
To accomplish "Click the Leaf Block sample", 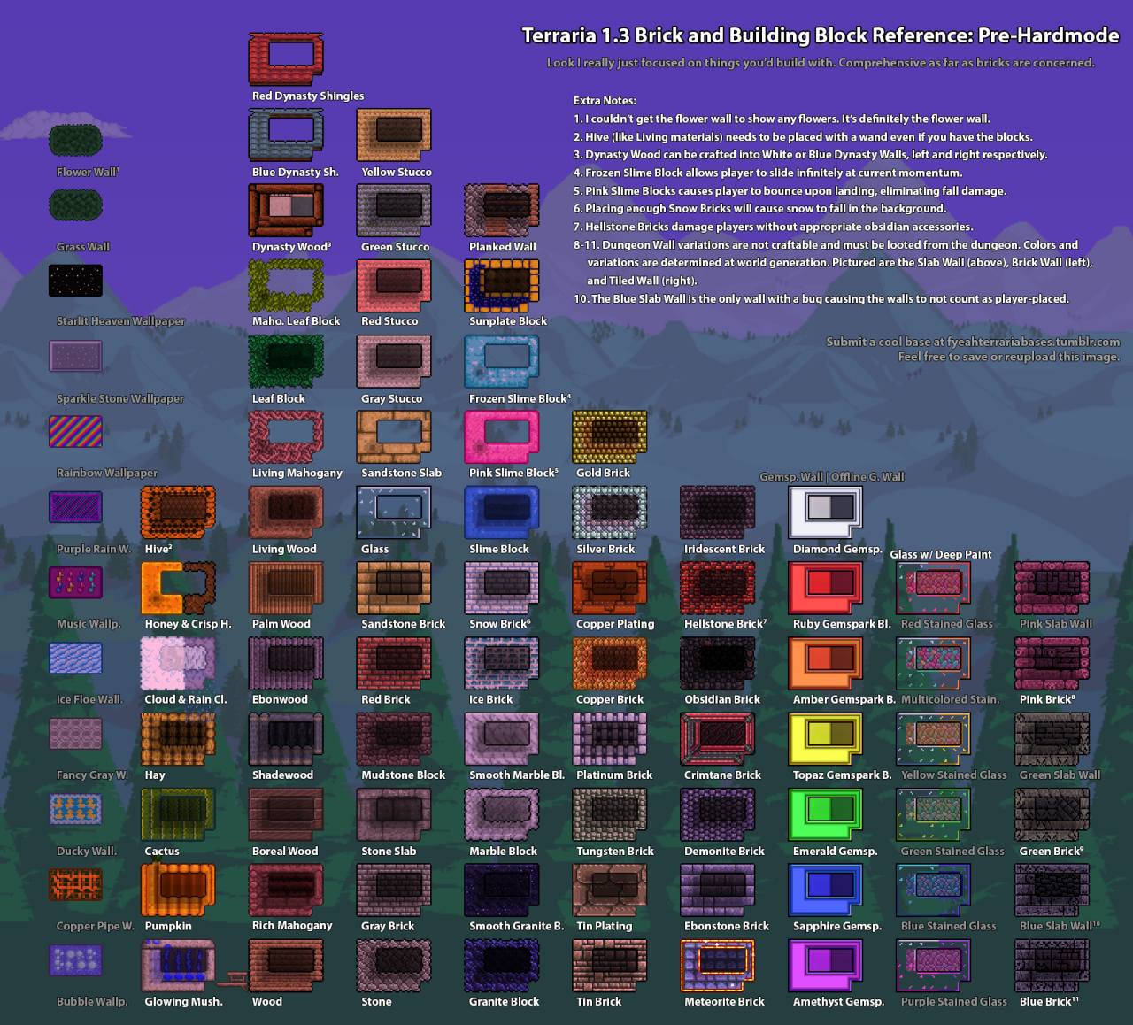I will tap(286, 361).
